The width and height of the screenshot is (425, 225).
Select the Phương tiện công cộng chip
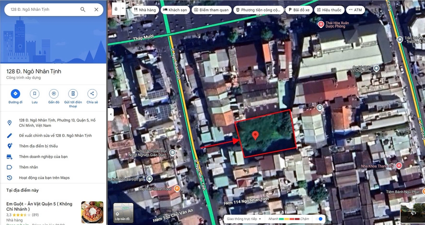(258, 10)
